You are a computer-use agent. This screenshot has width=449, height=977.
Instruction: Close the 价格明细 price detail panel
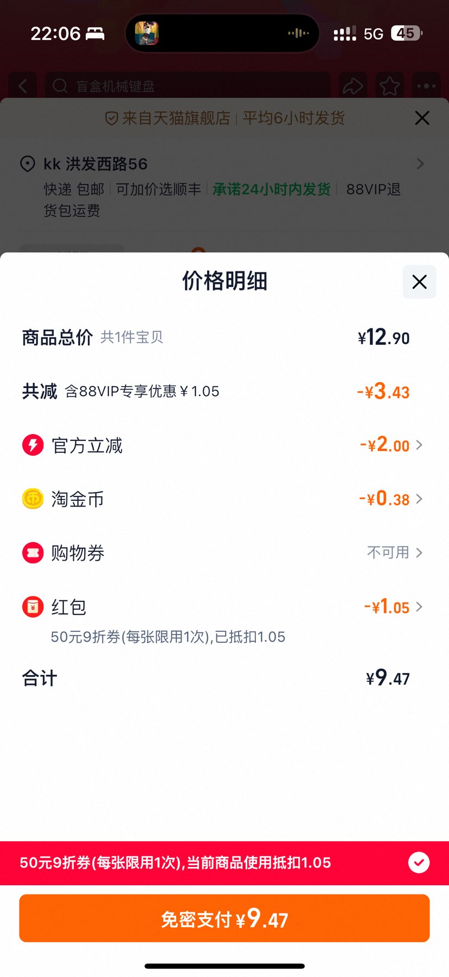click(x=419, y=282)
